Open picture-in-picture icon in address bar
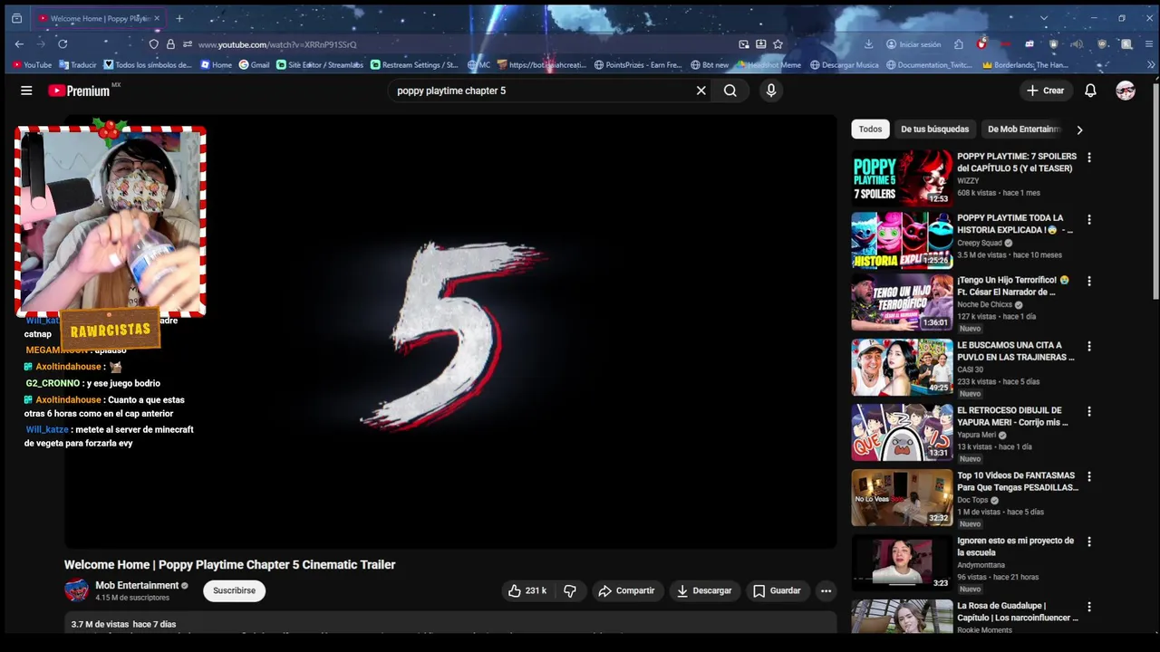The image size is (1160, 652). click(744, 43)
